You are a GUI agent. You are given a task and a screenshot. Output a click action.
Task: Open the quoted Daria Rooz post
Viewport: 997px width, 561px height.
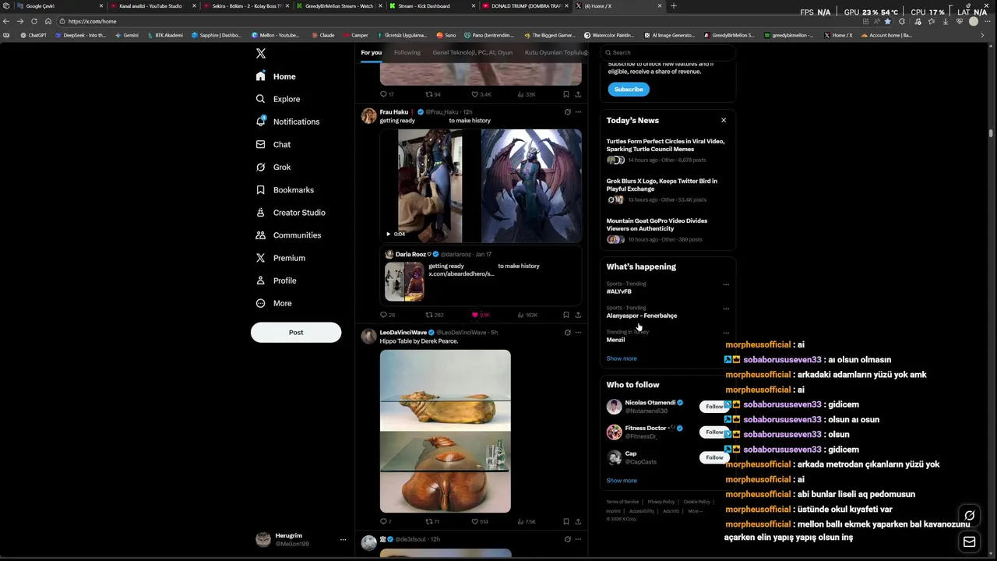pyautogui.click(x=481, y=276)
